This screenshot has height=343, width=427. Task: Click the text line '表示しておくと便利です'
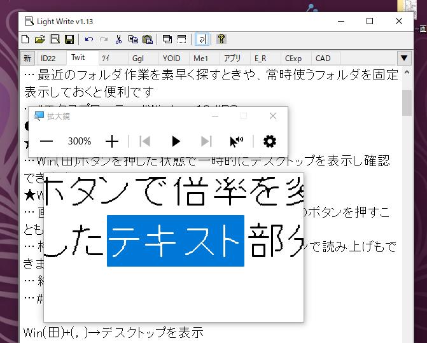click(89, 92)
